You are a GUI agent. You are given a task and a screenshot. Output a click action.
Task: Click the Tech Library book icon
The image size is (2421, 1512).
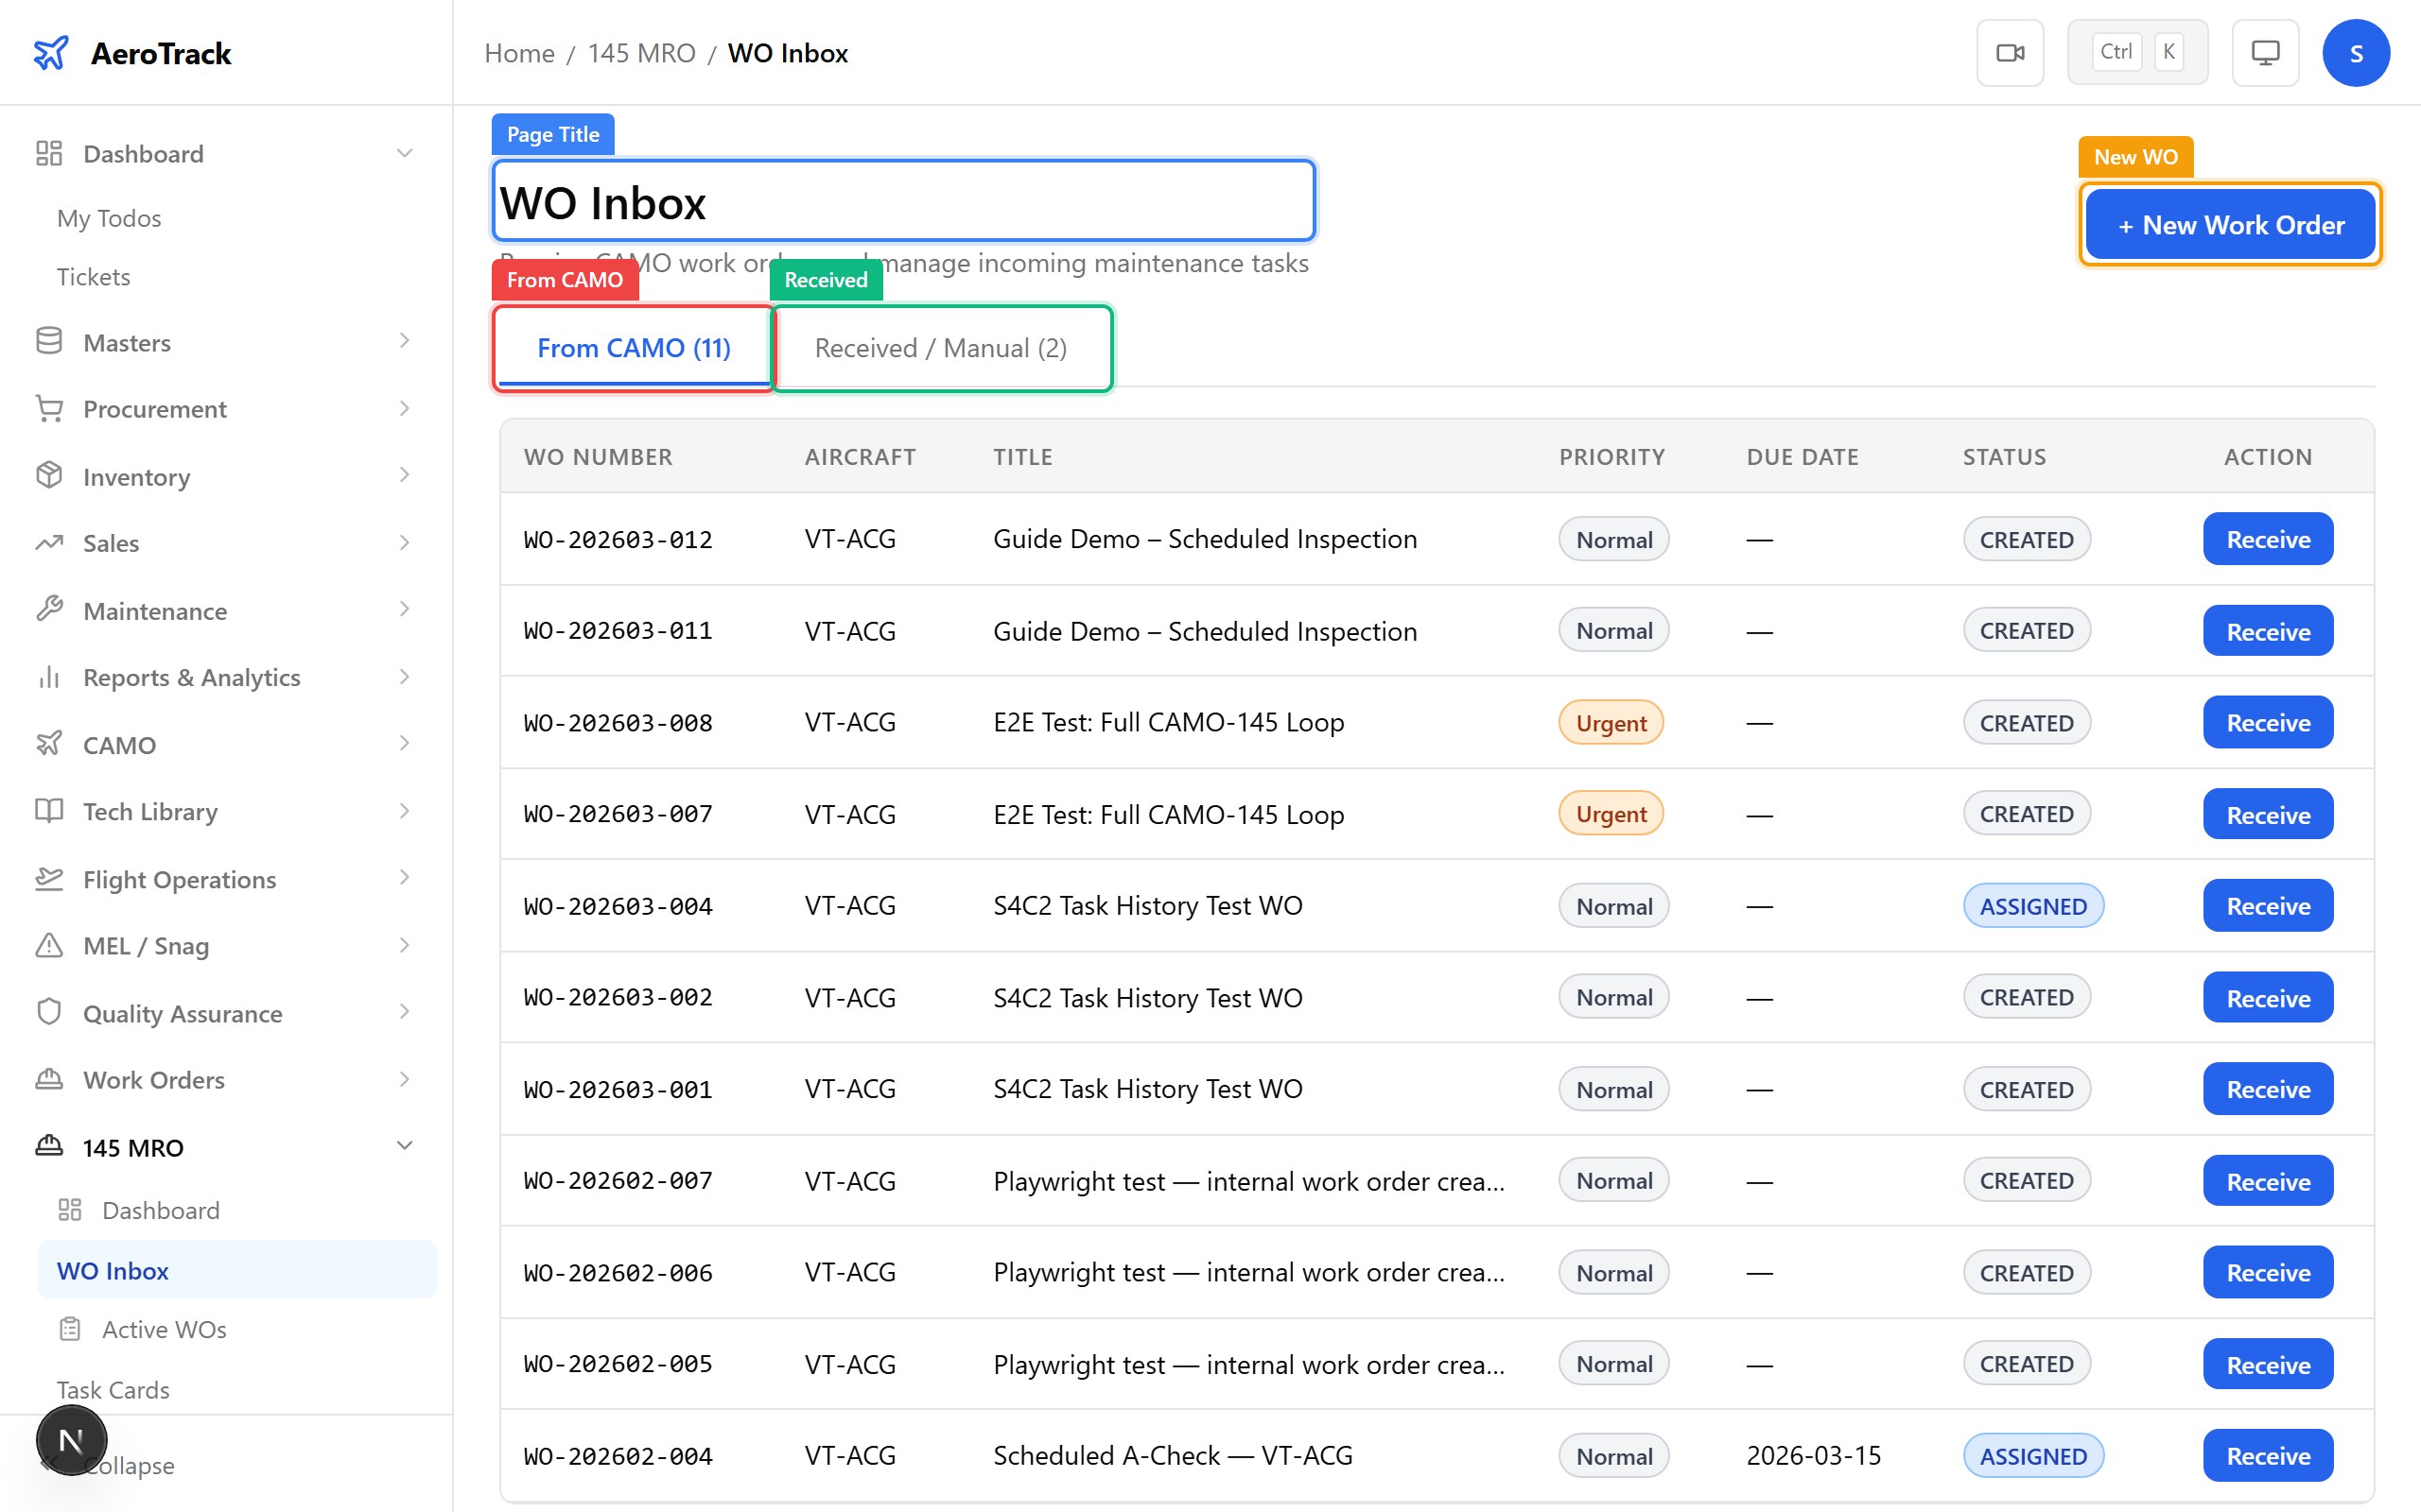(49, 811)
